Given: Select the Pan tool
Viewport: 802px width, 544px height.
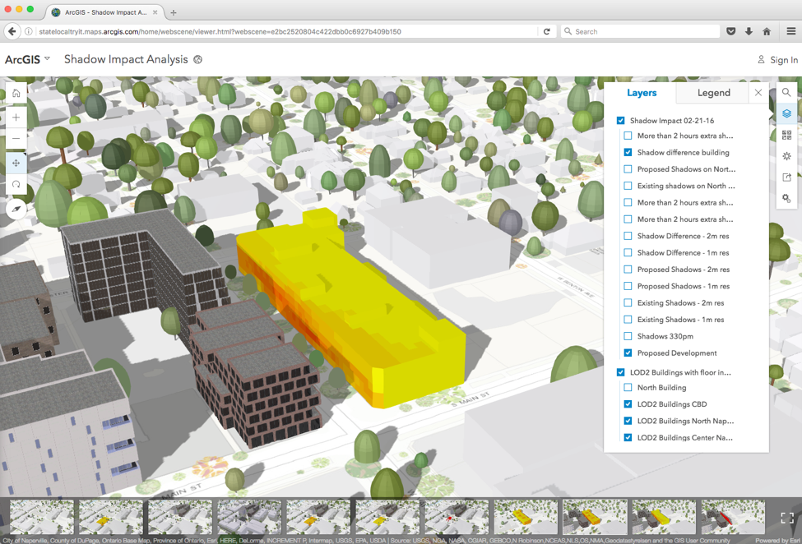Looking at the screenshot, I should click(x=16, y=163).
